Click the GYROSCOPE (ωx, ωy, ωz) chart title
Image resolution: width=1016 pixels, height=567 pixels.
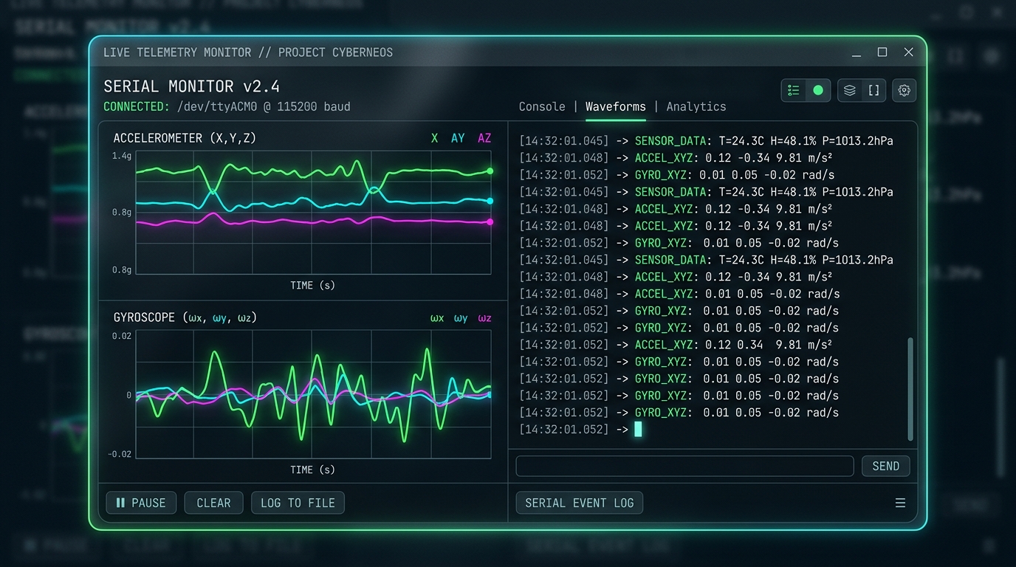pyautogui.click(x=185, y=317)
